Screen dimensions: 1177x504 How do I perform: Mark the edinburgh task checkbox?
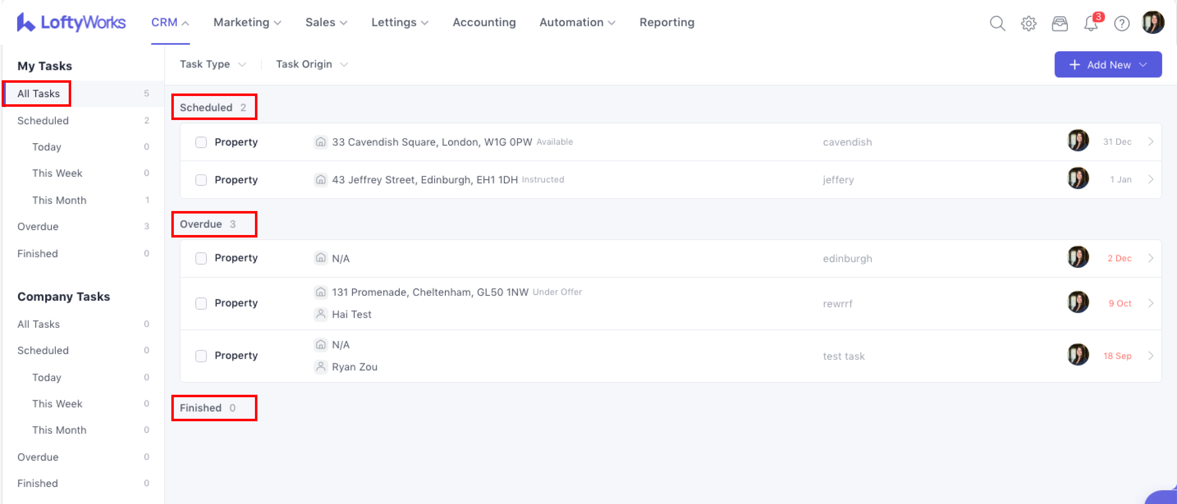coord(201,258)
